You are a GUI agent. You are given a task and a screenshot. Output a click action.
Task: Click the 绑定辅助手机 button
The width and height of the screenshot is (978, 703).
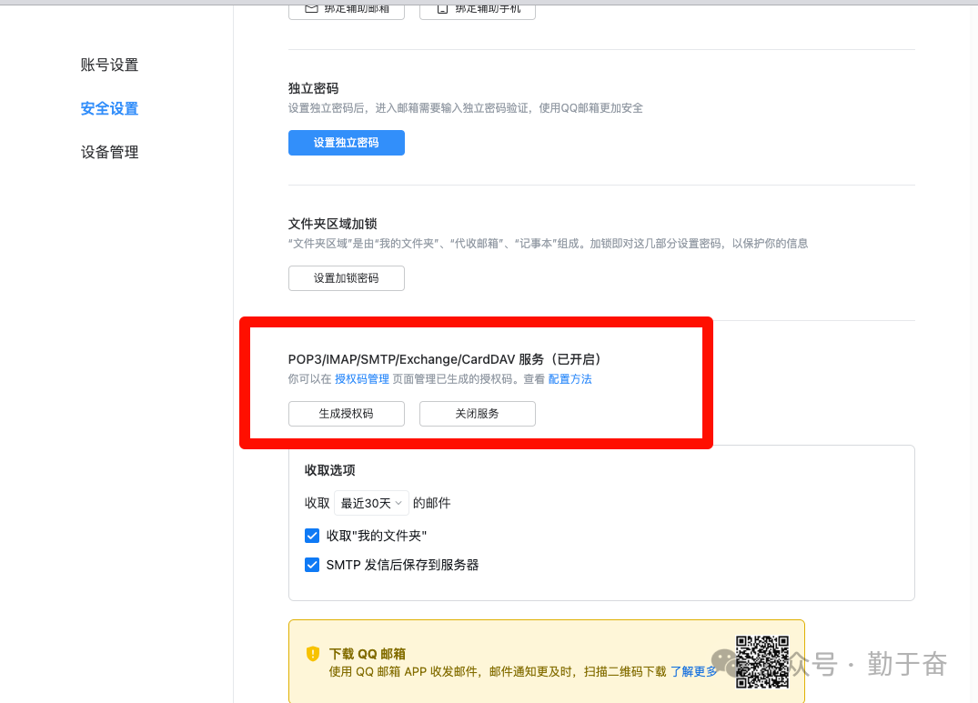[x=477, y=9]
